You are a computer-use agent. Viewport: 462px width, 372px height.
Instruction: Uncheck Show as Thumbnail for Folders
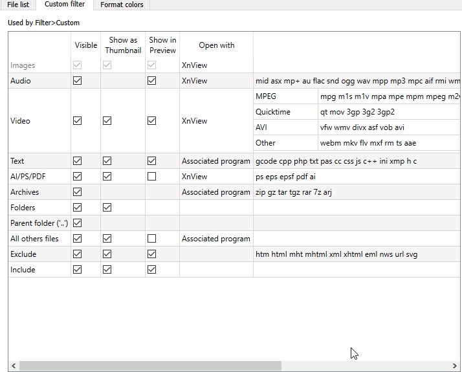pos(107,208)
